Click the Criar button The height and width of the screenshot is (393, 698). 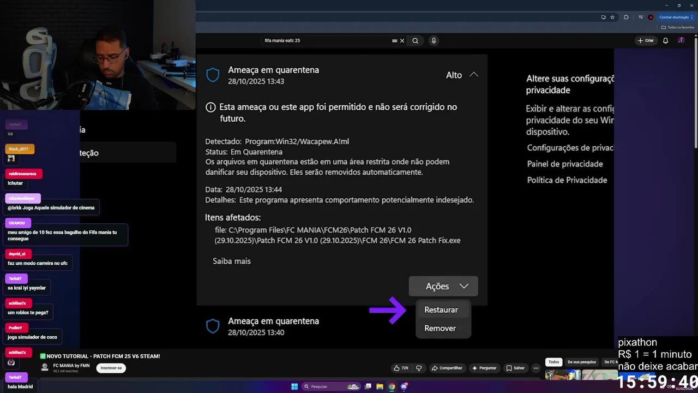(x=646, y=40)
